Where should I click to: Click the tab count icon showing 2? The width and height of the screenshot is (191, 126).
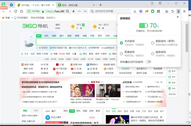[152, 3]
